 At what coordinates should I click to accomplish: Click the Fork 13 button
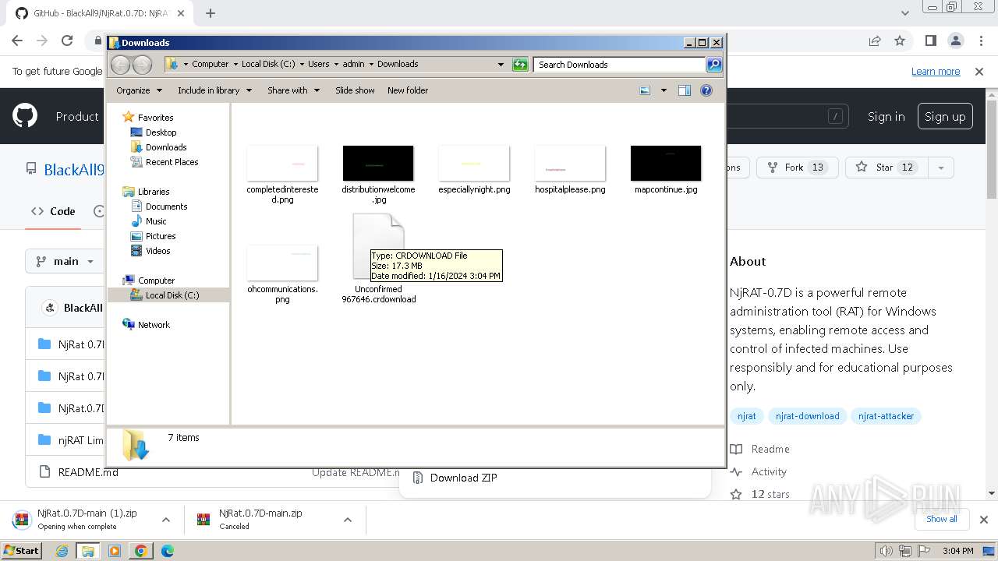click(x=797, y=168)
